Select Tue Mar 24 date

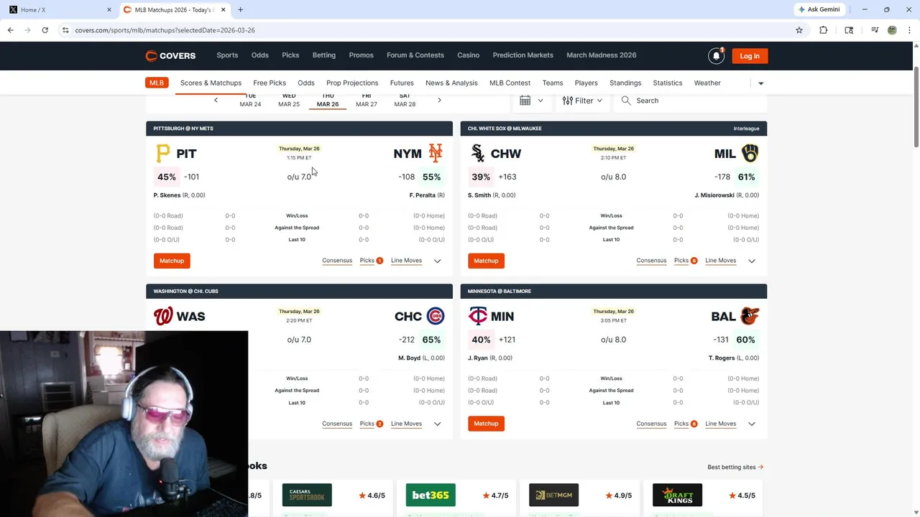(x=250, y=101)
